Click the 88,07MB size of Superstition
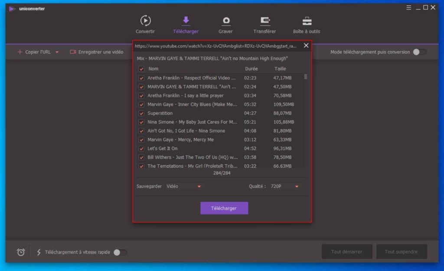 coord(282,113)
